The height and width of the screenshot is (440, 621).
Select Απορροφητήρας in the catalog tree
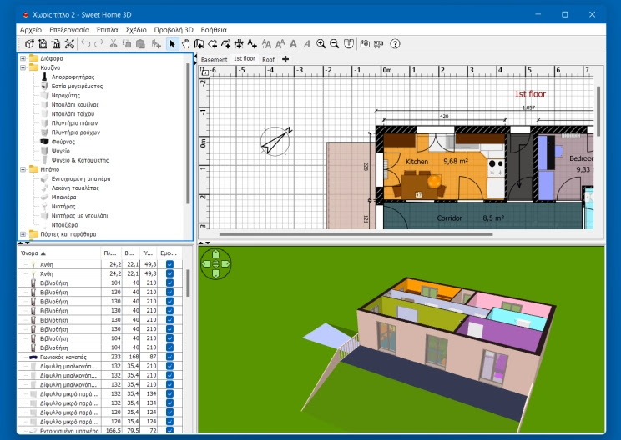tap(73, 77)
